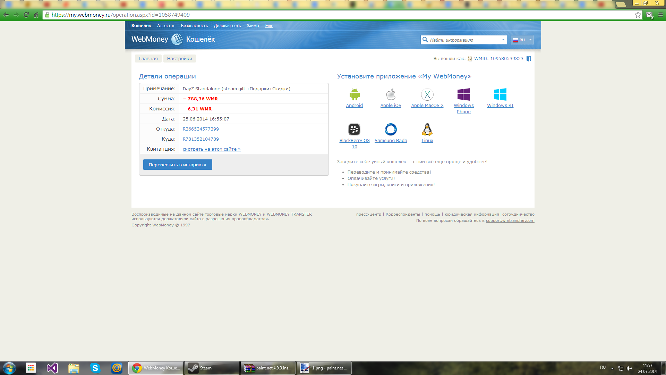Click the BlackBerry OS 10 icon

click(x=354, y=130)
